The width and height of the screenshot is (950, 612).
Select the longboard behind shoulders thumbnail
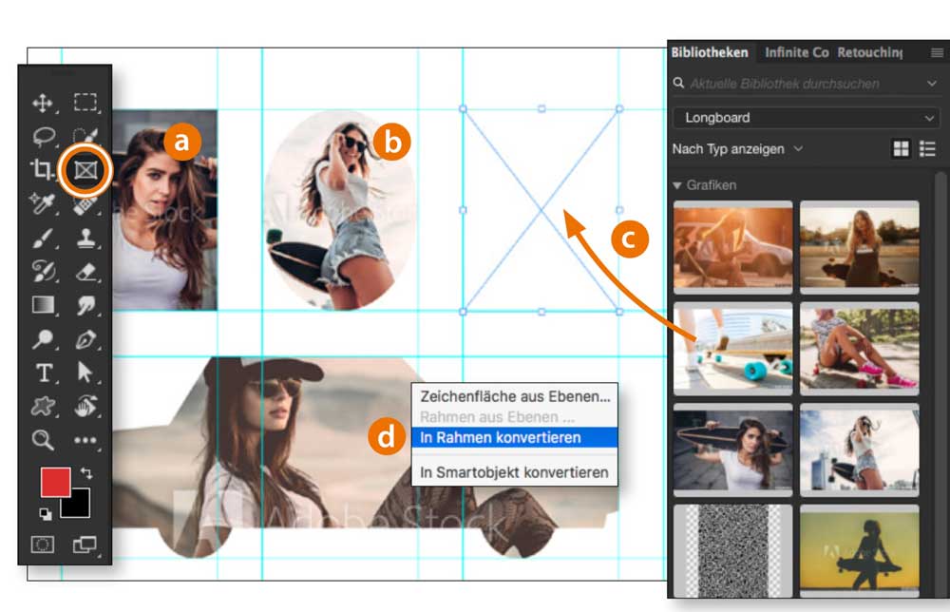point(733,449)
